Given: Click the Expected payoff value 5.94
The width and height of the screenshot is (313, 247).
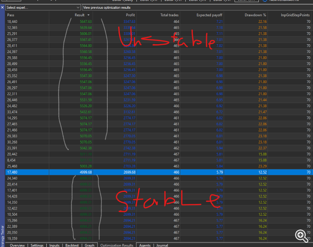Looking at the screenshot, I should coord(220,148).
